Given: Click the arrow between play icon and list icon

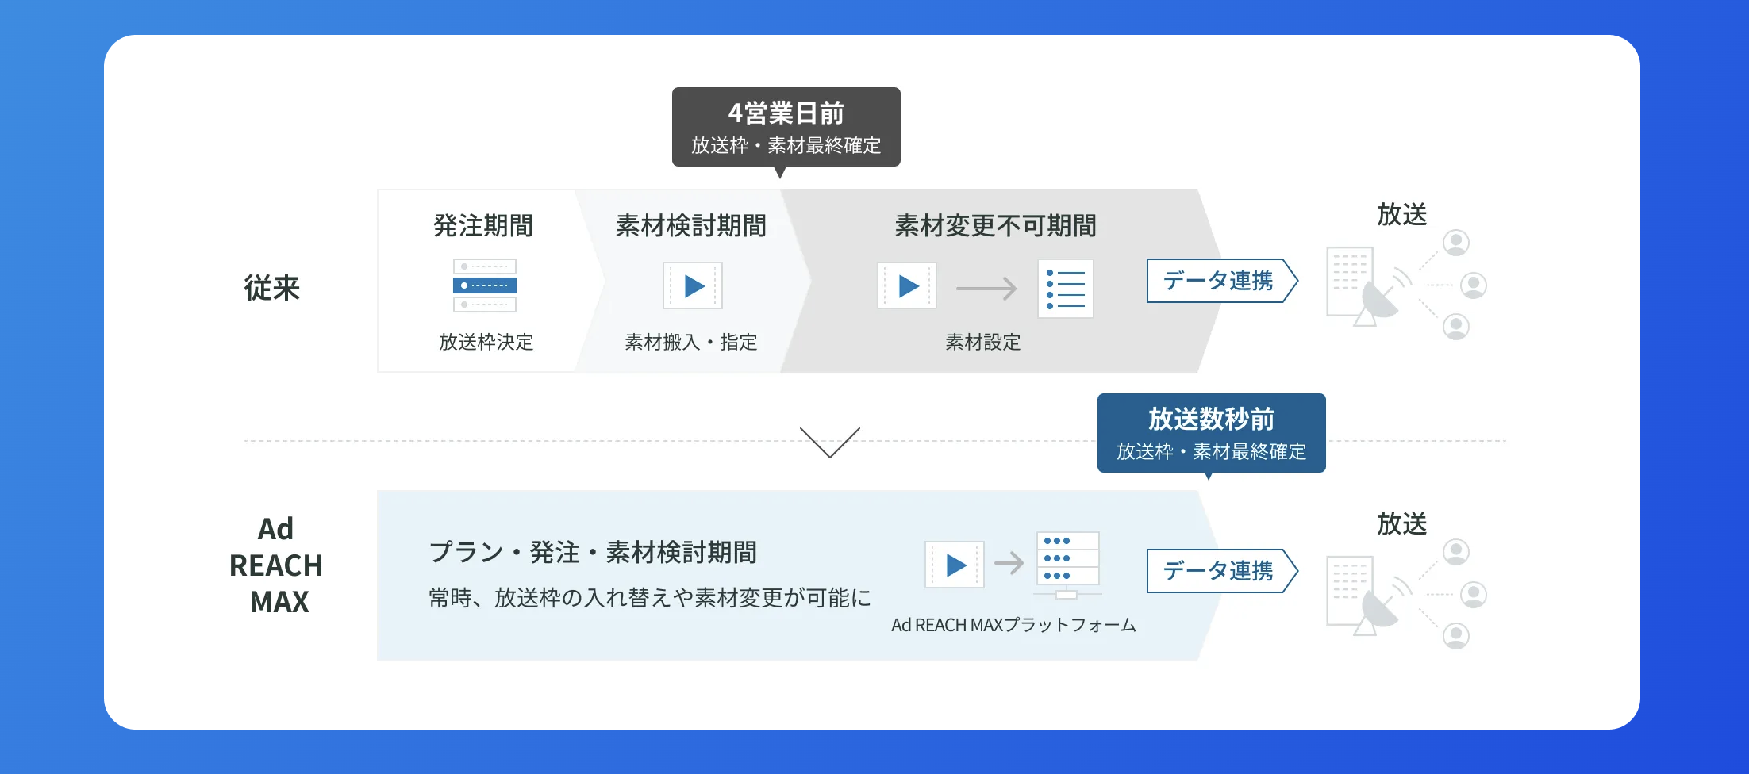Looking at the screenshot, I should click(986, 289).
